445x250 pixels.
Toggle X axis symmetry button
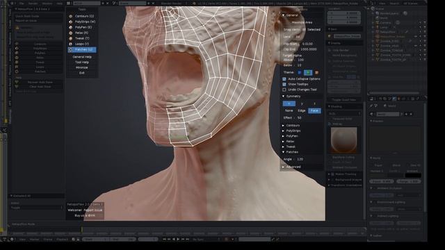coord(289,103)
